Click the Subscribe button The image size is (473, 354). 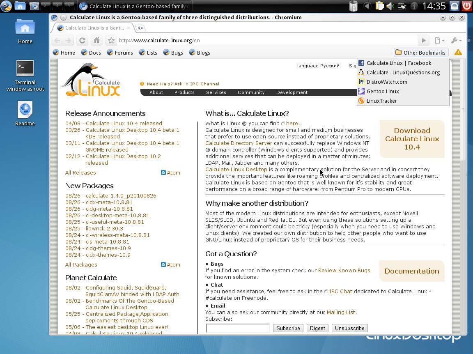(288, 328)
